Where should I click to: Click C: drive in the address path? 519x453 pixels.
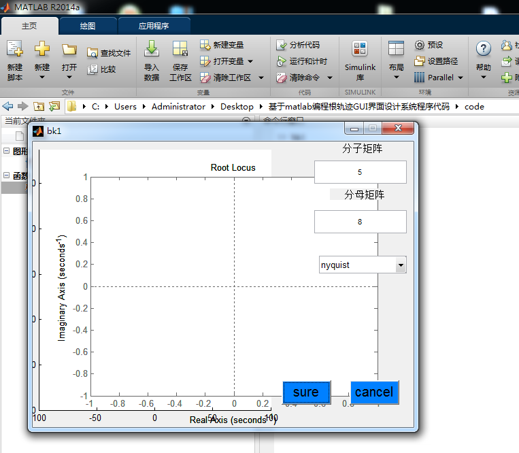click(95, 107)
